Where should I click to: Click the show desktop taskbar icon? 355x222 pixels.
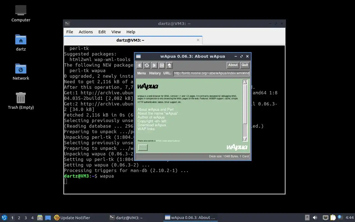(x=48, y=218)
